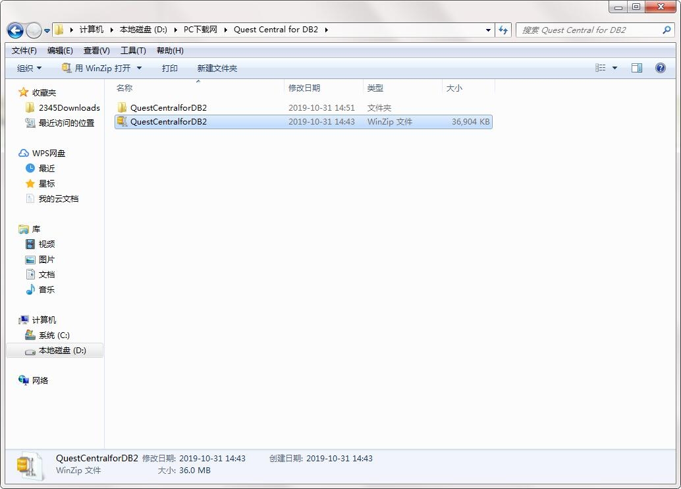
Task: Open the 图片 library
Action: tap(40, 260)
